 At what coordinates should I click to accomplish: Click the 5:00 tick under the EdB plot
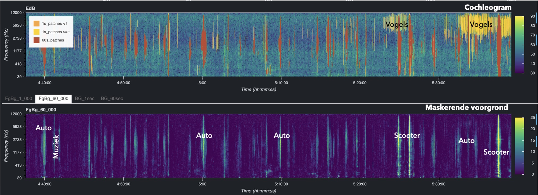202,83
